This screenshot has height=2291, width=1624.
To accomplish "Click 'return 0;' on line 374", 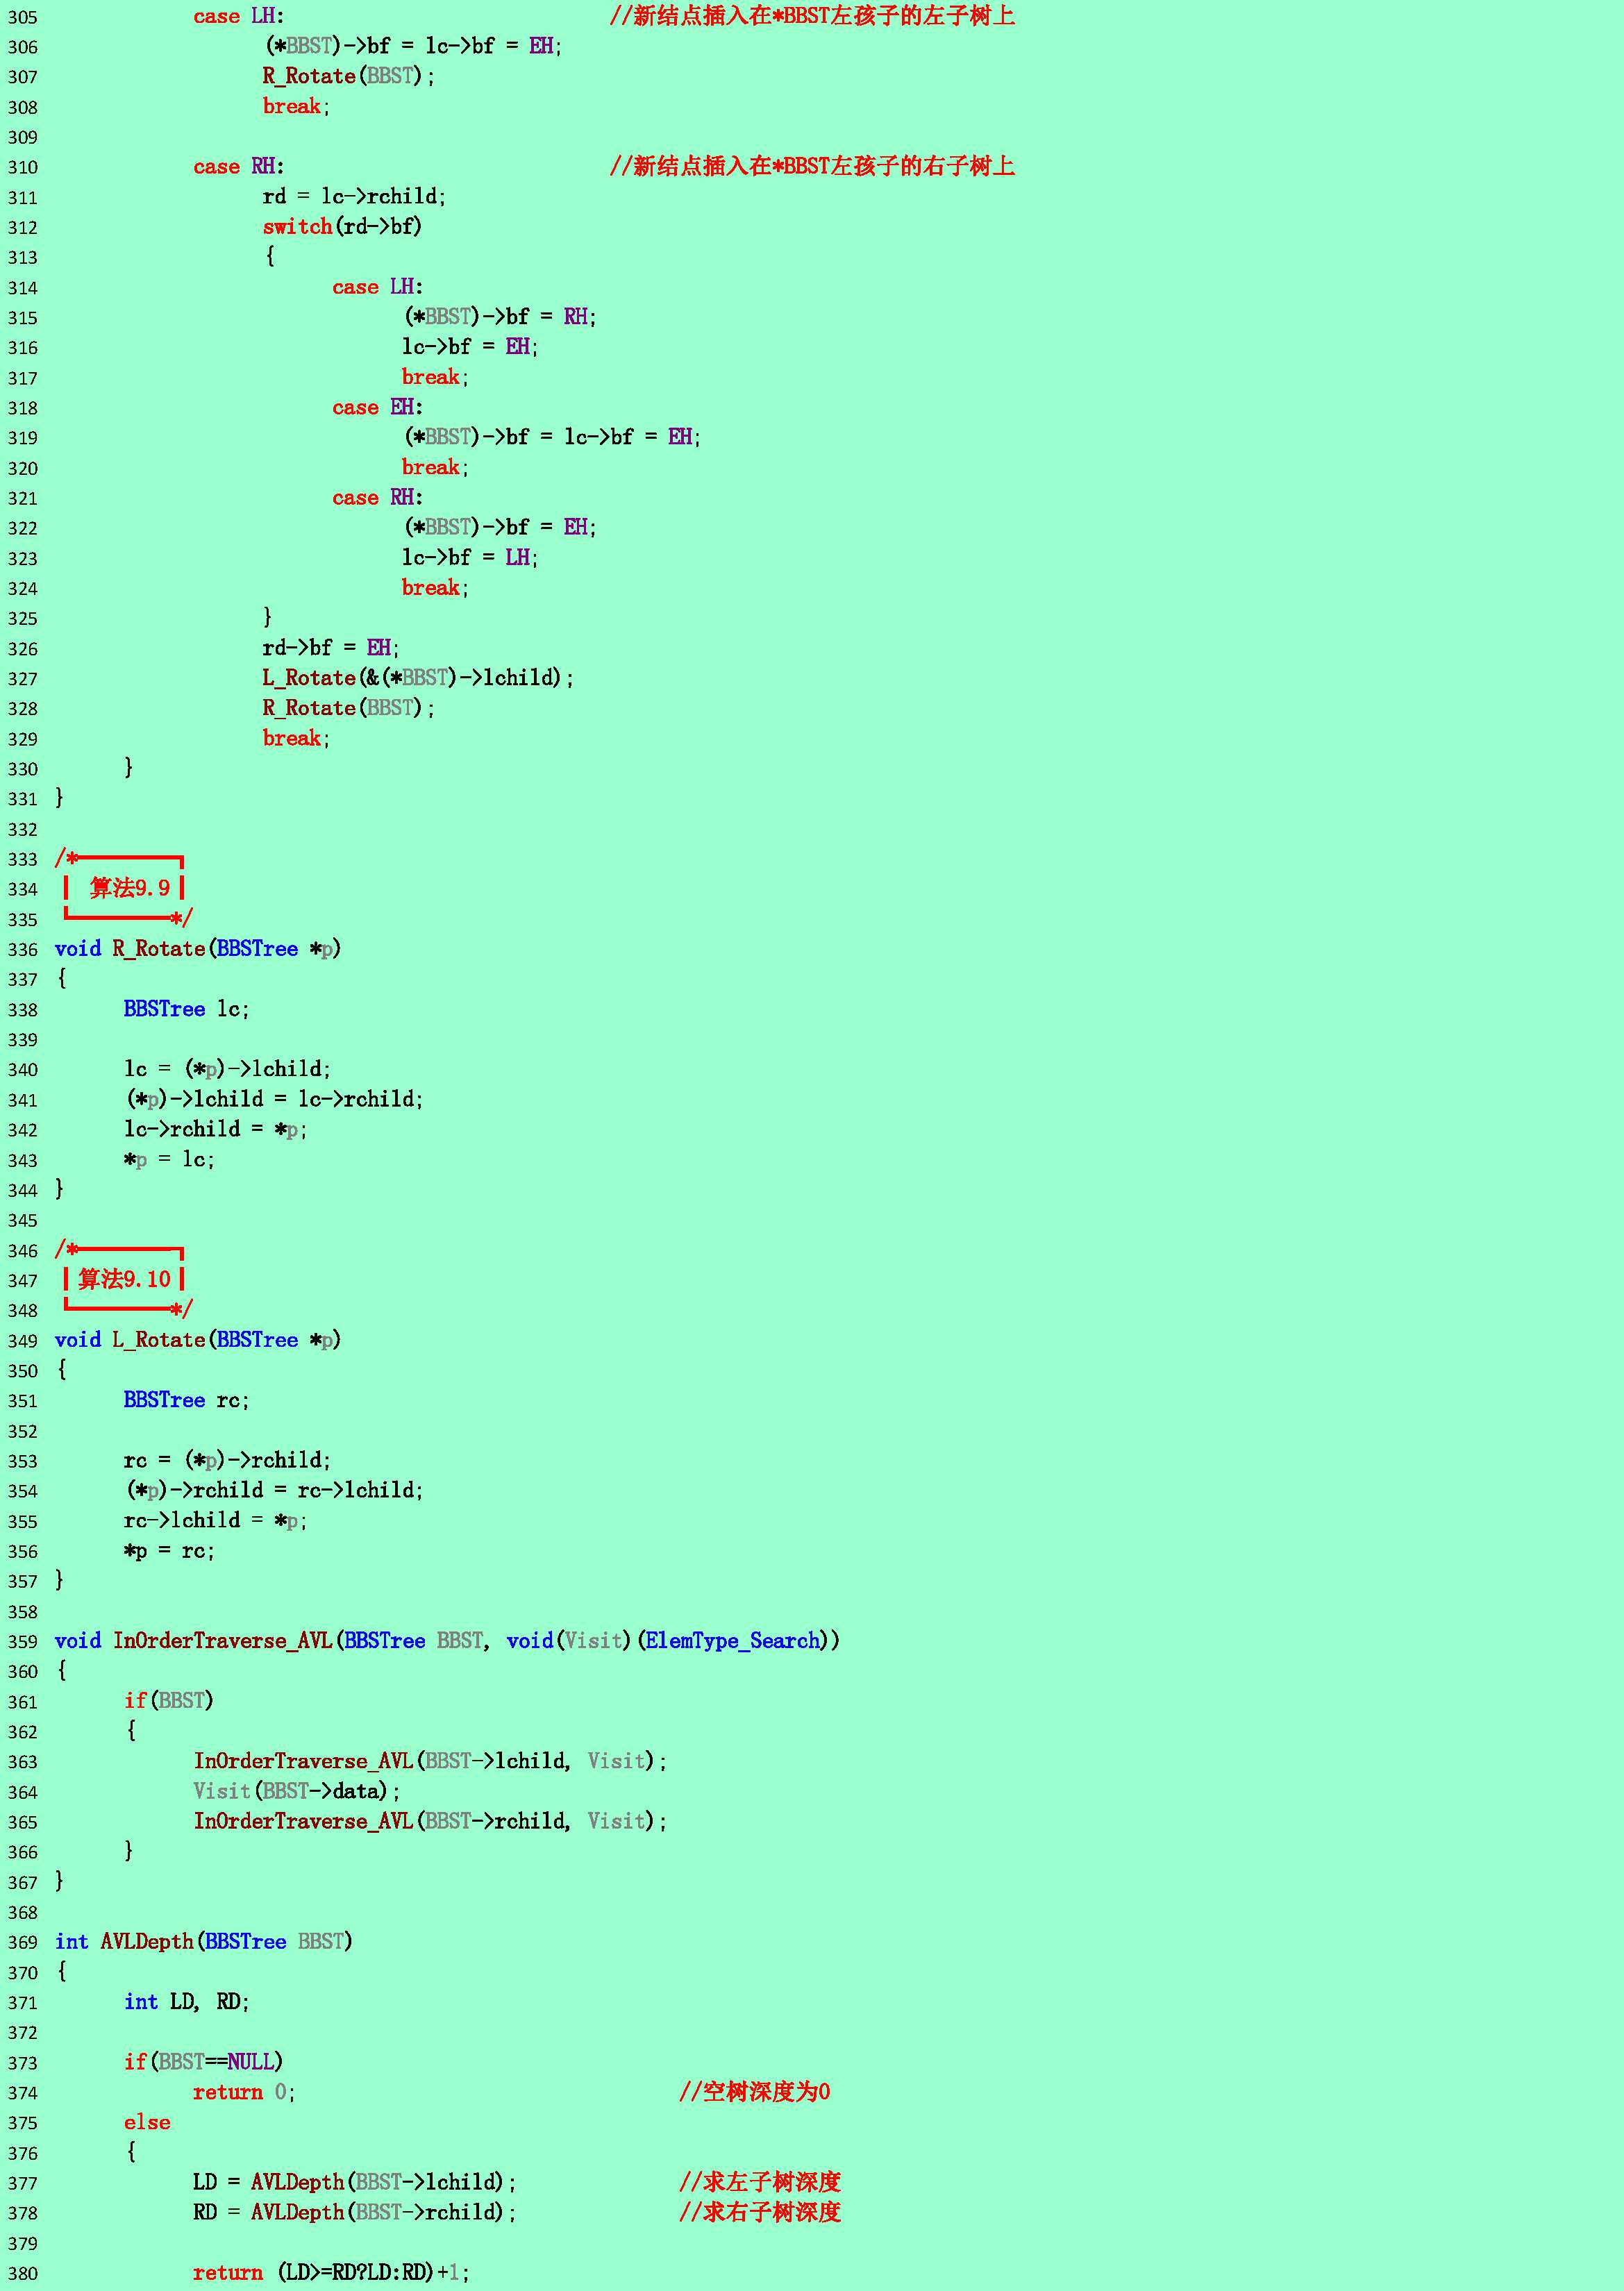I will [244, 2092].
